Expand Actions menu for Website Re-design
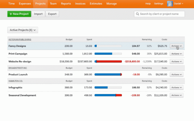This screenshot has width=194, height=121. click(x=177, y=61)
